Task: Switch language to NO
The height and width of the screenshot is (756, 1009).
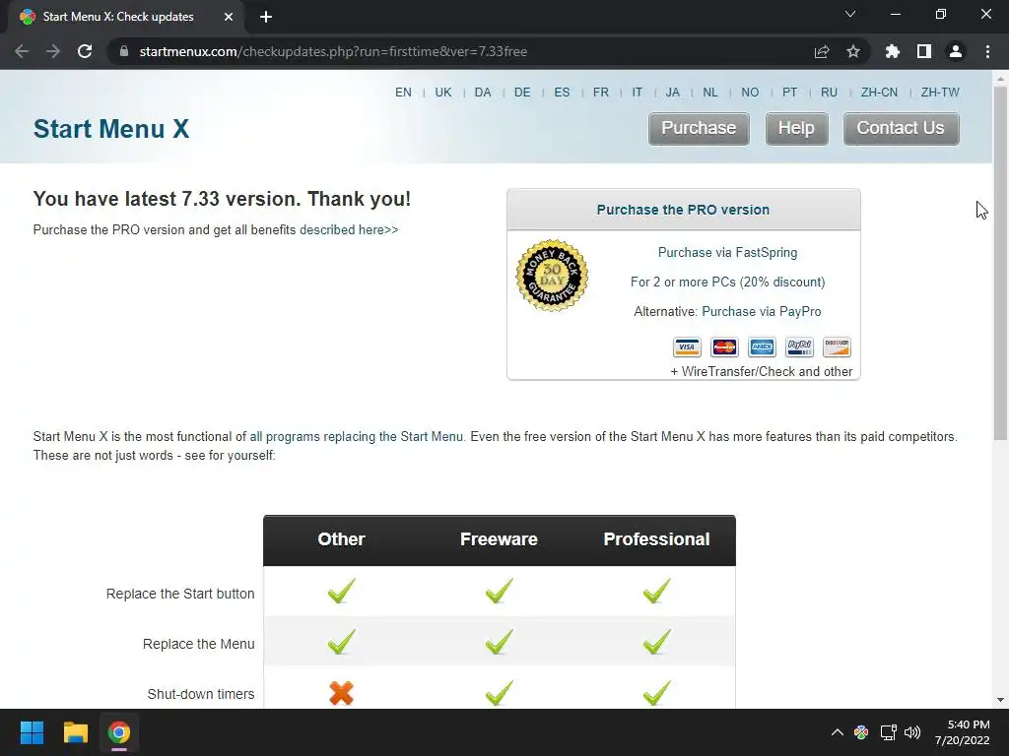Action: tap(750, 93)
